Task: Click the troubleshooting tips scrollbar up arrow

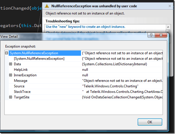Action: point(168,27)
